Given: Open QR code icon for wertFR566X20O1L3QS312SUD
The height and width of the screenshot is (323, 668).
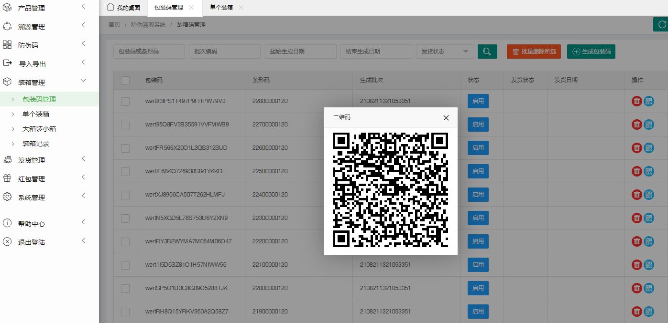Looking at the screenshot, I should [x=649, y=148].
